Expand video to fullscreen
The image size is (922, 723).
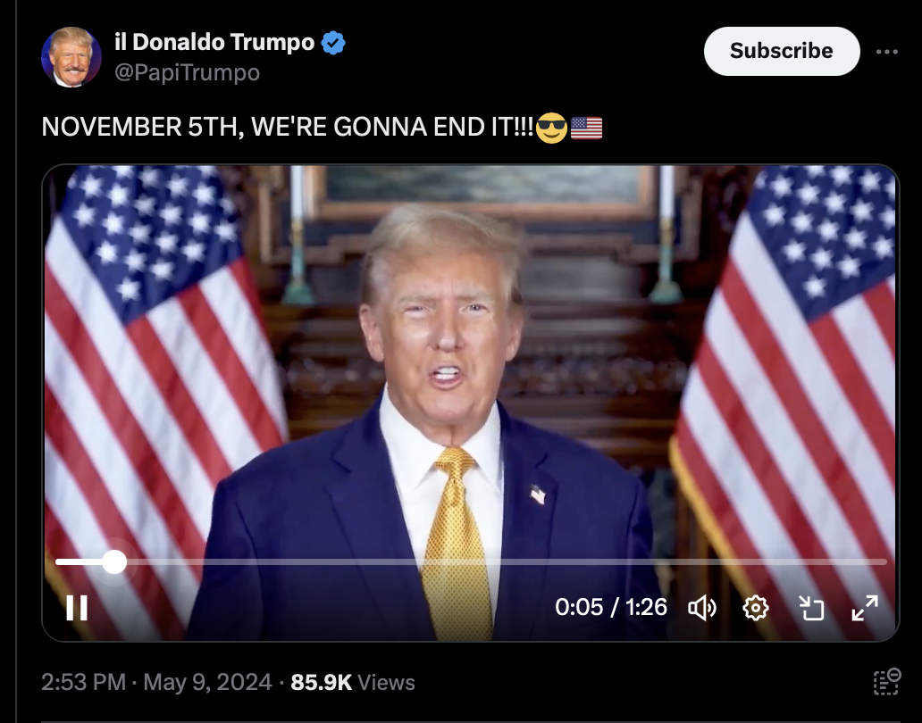pyautogui.click(x=865, y=608)
